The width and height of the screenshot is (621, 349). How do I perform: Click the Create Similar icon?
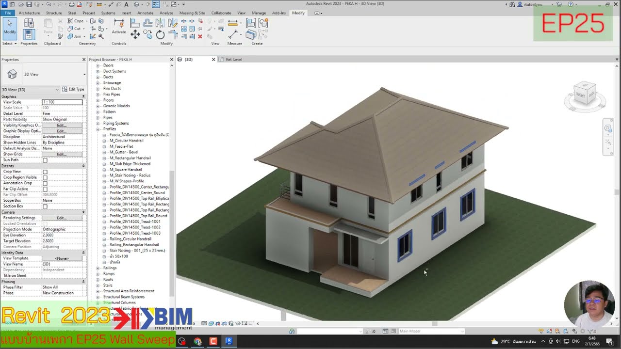[x=251, y=34]
